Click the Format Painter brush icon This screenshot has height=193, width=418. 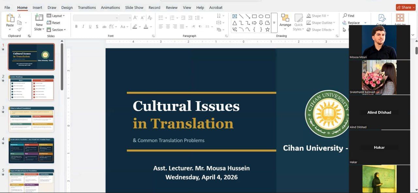click(x=20, y=29)
